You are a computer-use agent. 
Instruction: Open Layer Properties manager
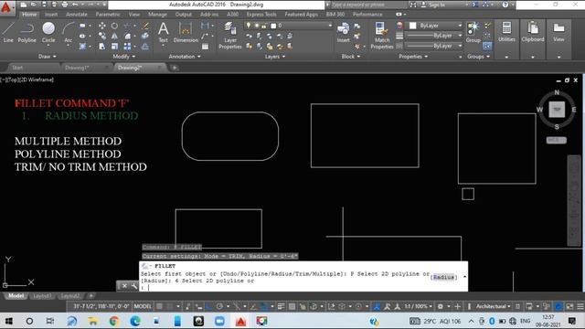pyautogui.click(x=230, y=36)
